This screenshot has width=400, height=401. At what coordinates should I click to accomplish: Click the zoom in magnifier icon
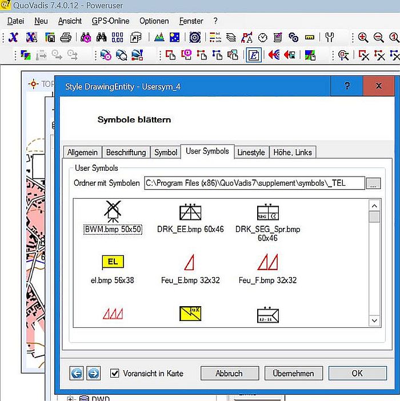point(363,38)
